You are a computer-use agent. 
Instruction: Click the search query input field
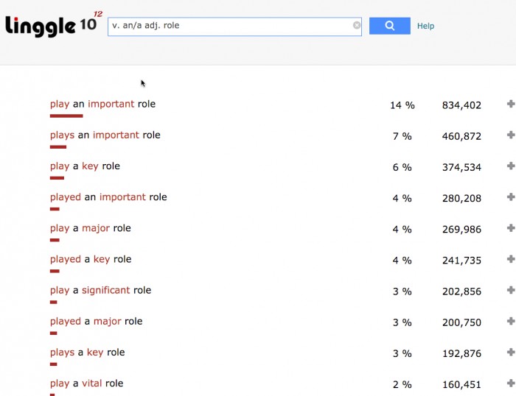click(229, 26)
